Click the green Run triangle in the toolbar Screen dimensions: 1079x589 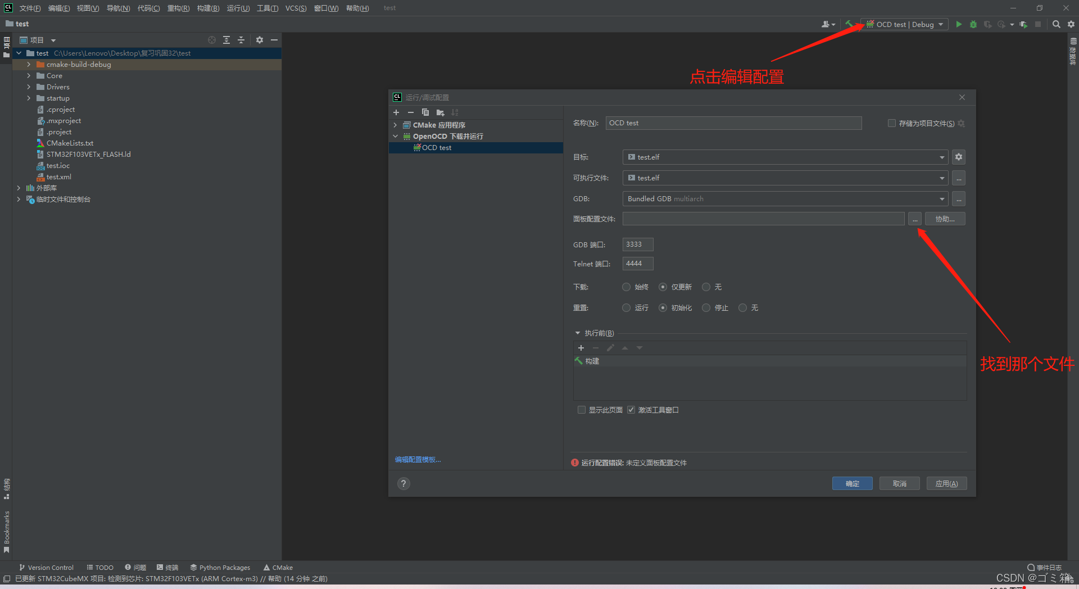click(959, 24)
